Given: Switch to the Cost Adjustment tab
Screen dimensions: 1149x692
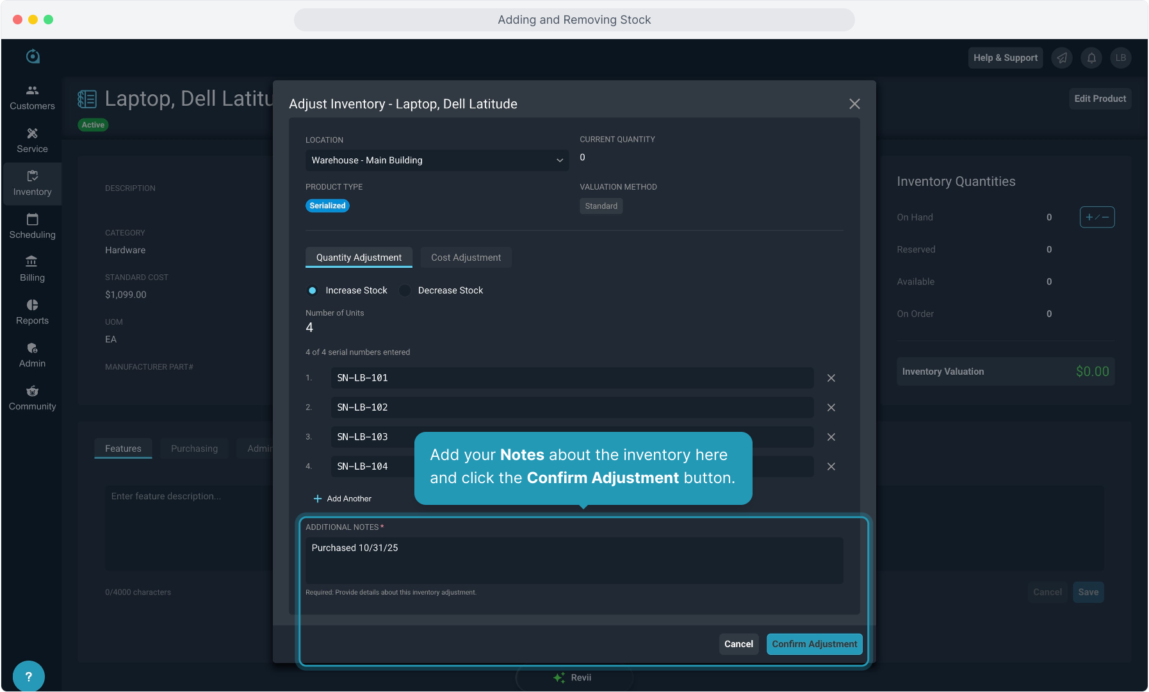Looking at the screenshot, I should click(466, 258).
